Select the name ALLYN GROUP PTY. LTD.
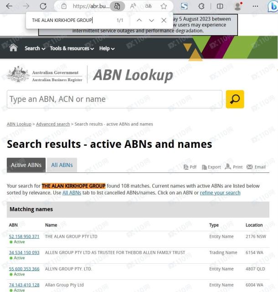The width and height of the screenshot is (278, 292). [x=68, y=269]
